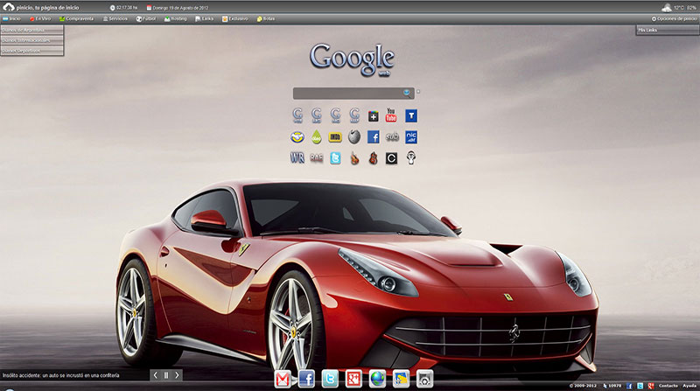Click the Facebook icon in the search grid
The height and width of the screenshot is (391, 700).
[x=374, y=136]
